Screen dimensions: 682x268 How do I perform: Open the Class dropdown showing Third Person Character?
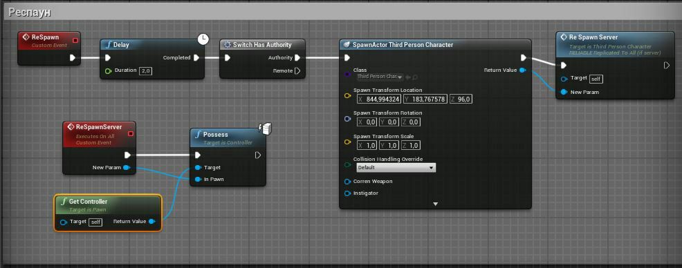380,77
